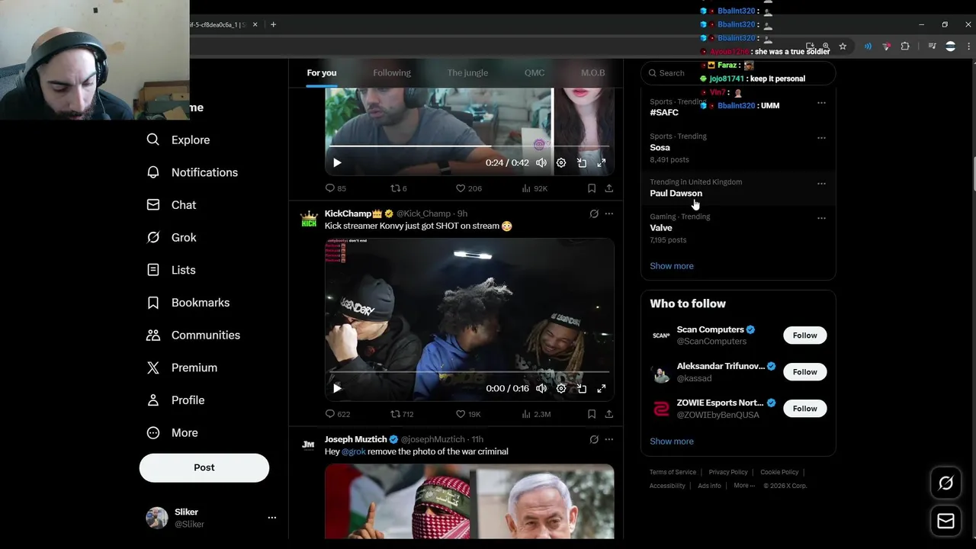This screenshot has height=549, width=976.
Task: Repost the top post with 6 reposts
Action: coord(398,188)
